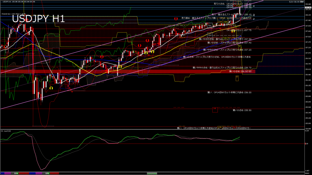The height and width of the screenshot is (175, 312).
Task: Click the USDJPY H1 title text
Action: 38,19
